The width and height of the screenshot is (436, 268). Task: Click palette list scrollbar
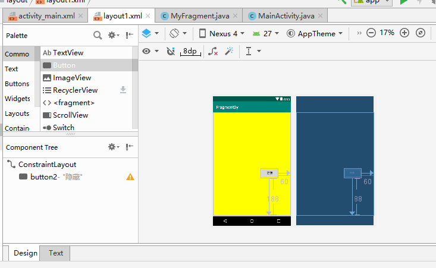click(x=135, y=87)
